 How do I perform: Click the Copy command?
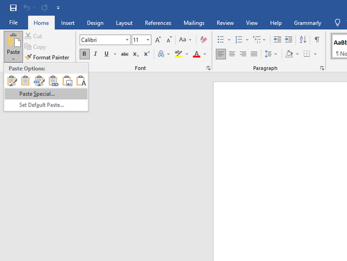click(35, 47)
